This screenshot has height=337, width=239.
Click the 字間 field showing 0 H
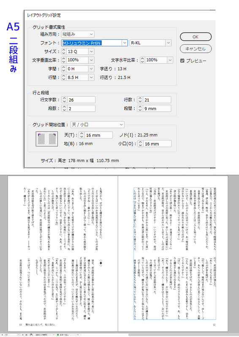click(77, 69)
